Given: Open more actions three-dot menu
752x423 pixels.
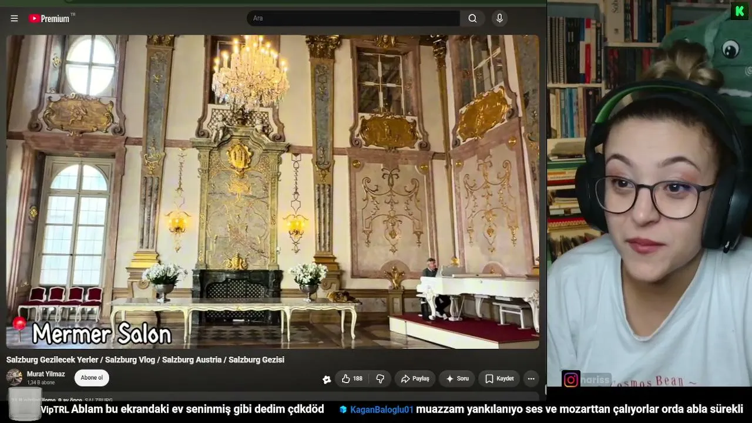Looking at the screenshot, I should click(531, 379).
